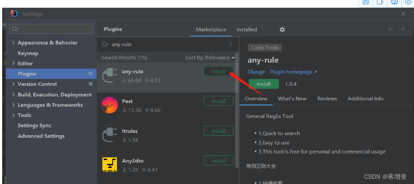414x184 pixels.
Task: Expand the Tools settings section
Action: [13, 115]
